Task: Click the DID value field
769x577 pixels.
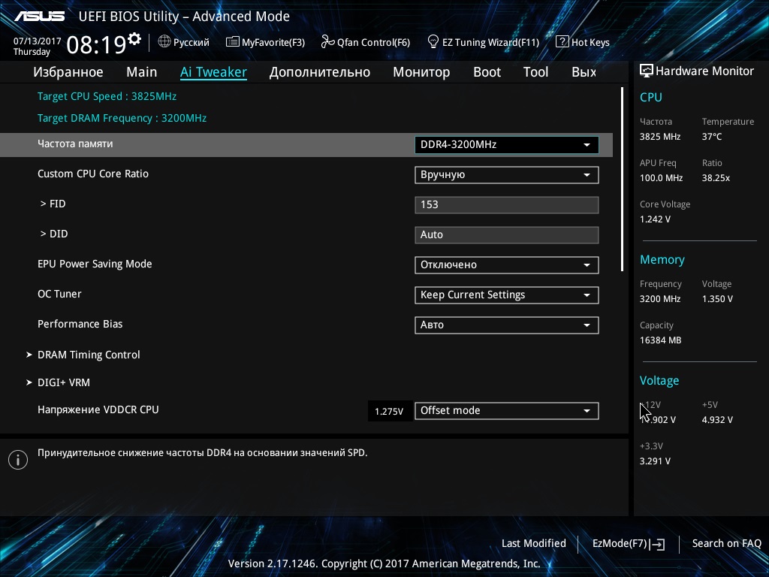Action: (507, 235)
